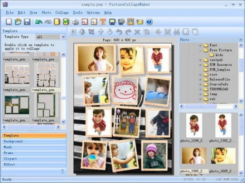Expand the ReleaseFile folder node
Screen dimensions: 245x183
click(x=200, y=79)
